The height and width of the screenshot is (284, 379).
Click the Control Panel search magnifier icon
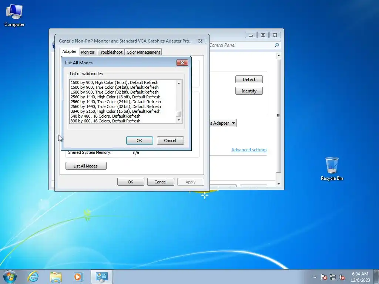[x=276, y=45]
